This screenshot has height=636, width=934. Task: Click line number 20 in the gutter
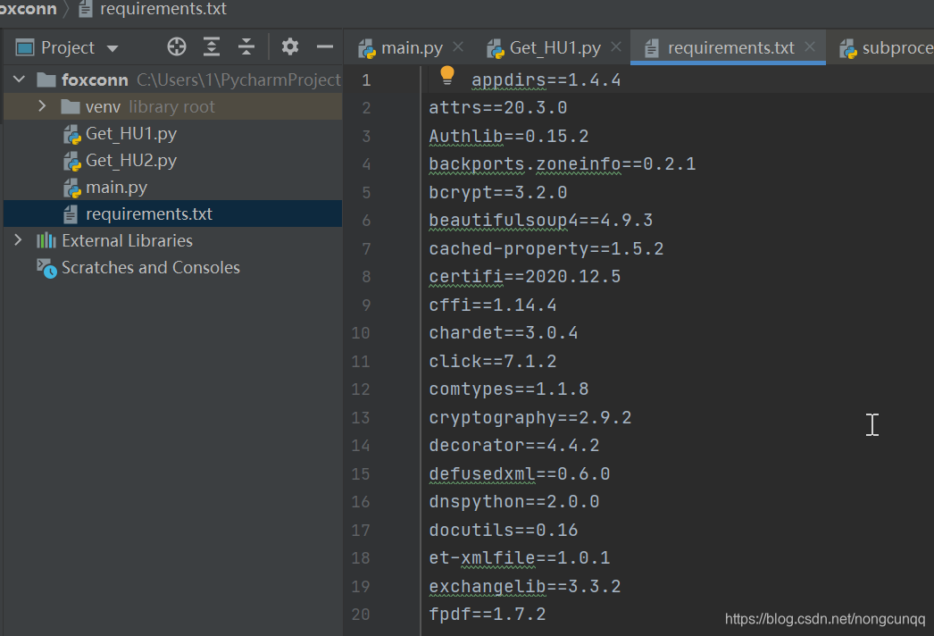[361, 615]
